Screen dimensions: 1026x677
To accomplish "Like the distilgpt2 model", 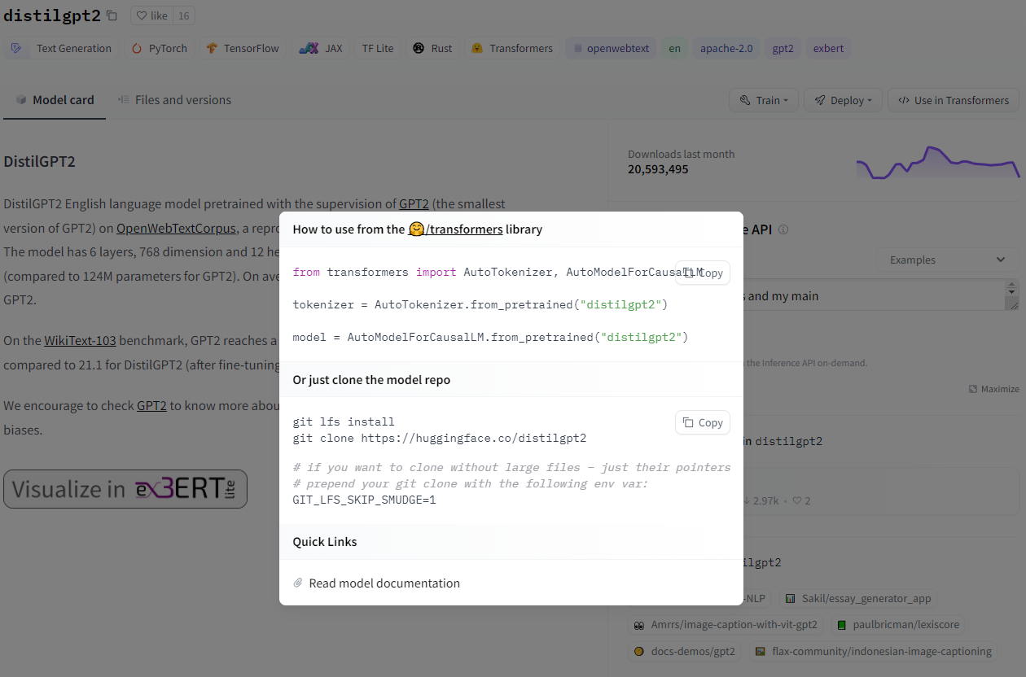I will click(152, 15).
